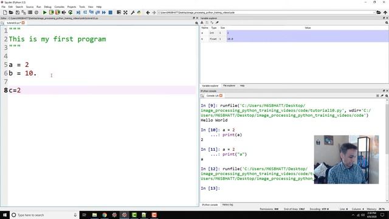Run selection or current line
Screen dimensions: 389x219
[64, 12]
